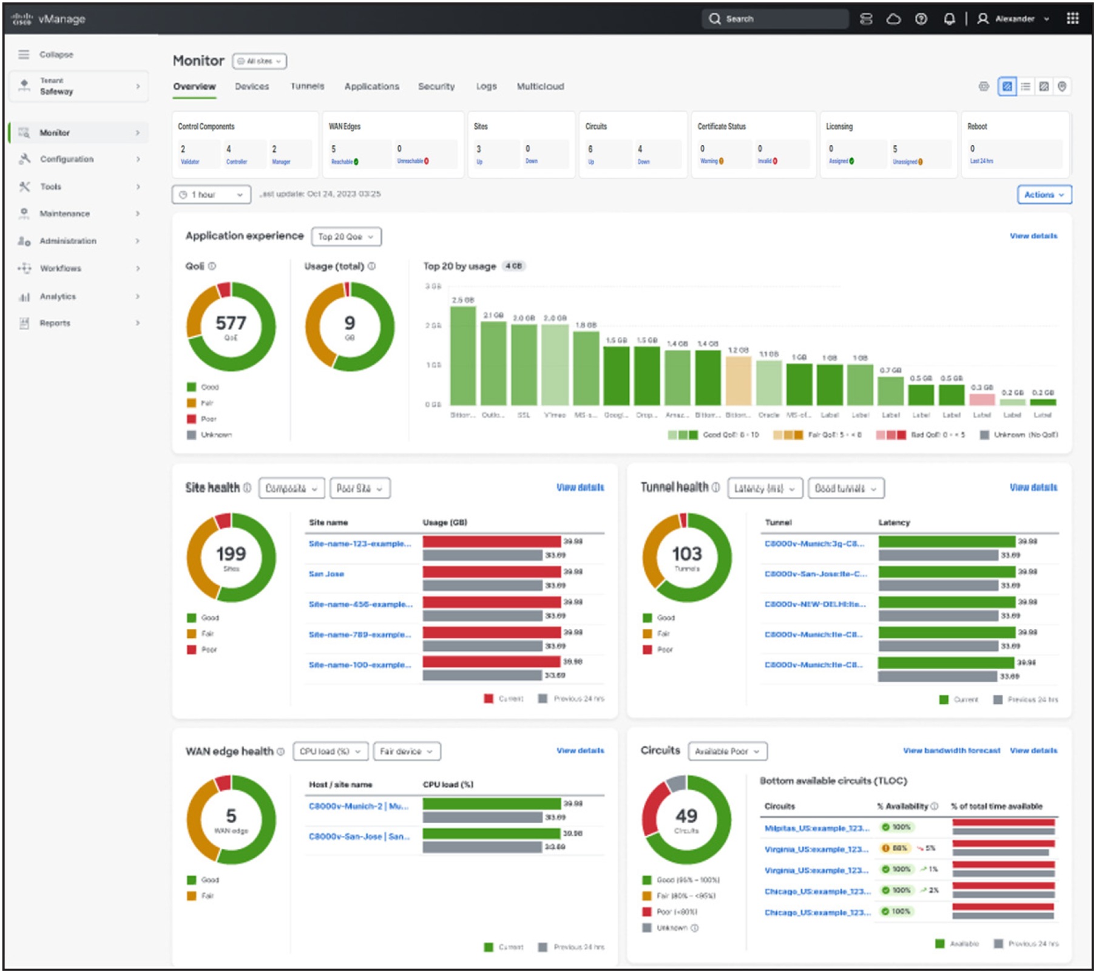The image size is (1096, 973).
Task: Click View details for Tunnel health
Action: point(1032,487)
